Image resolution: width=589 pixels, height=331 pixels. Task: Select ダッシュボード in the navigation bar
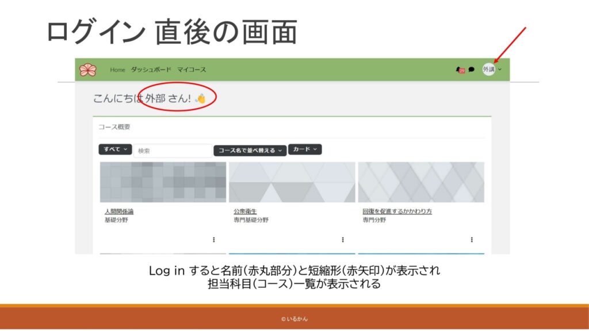tap(151, 70)
